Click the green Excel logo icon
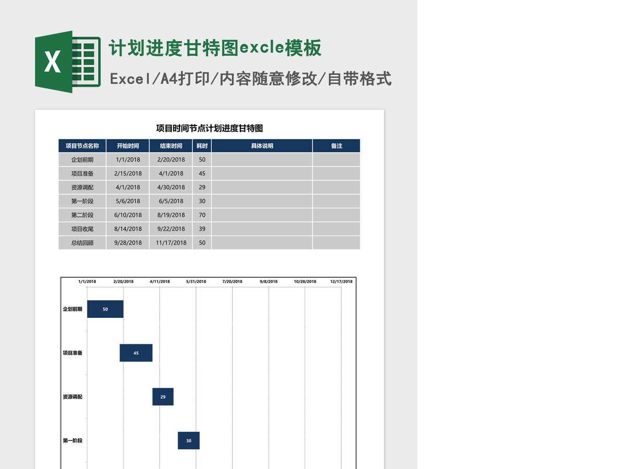The width and height of the screenshot is (626, 469). 67,62
